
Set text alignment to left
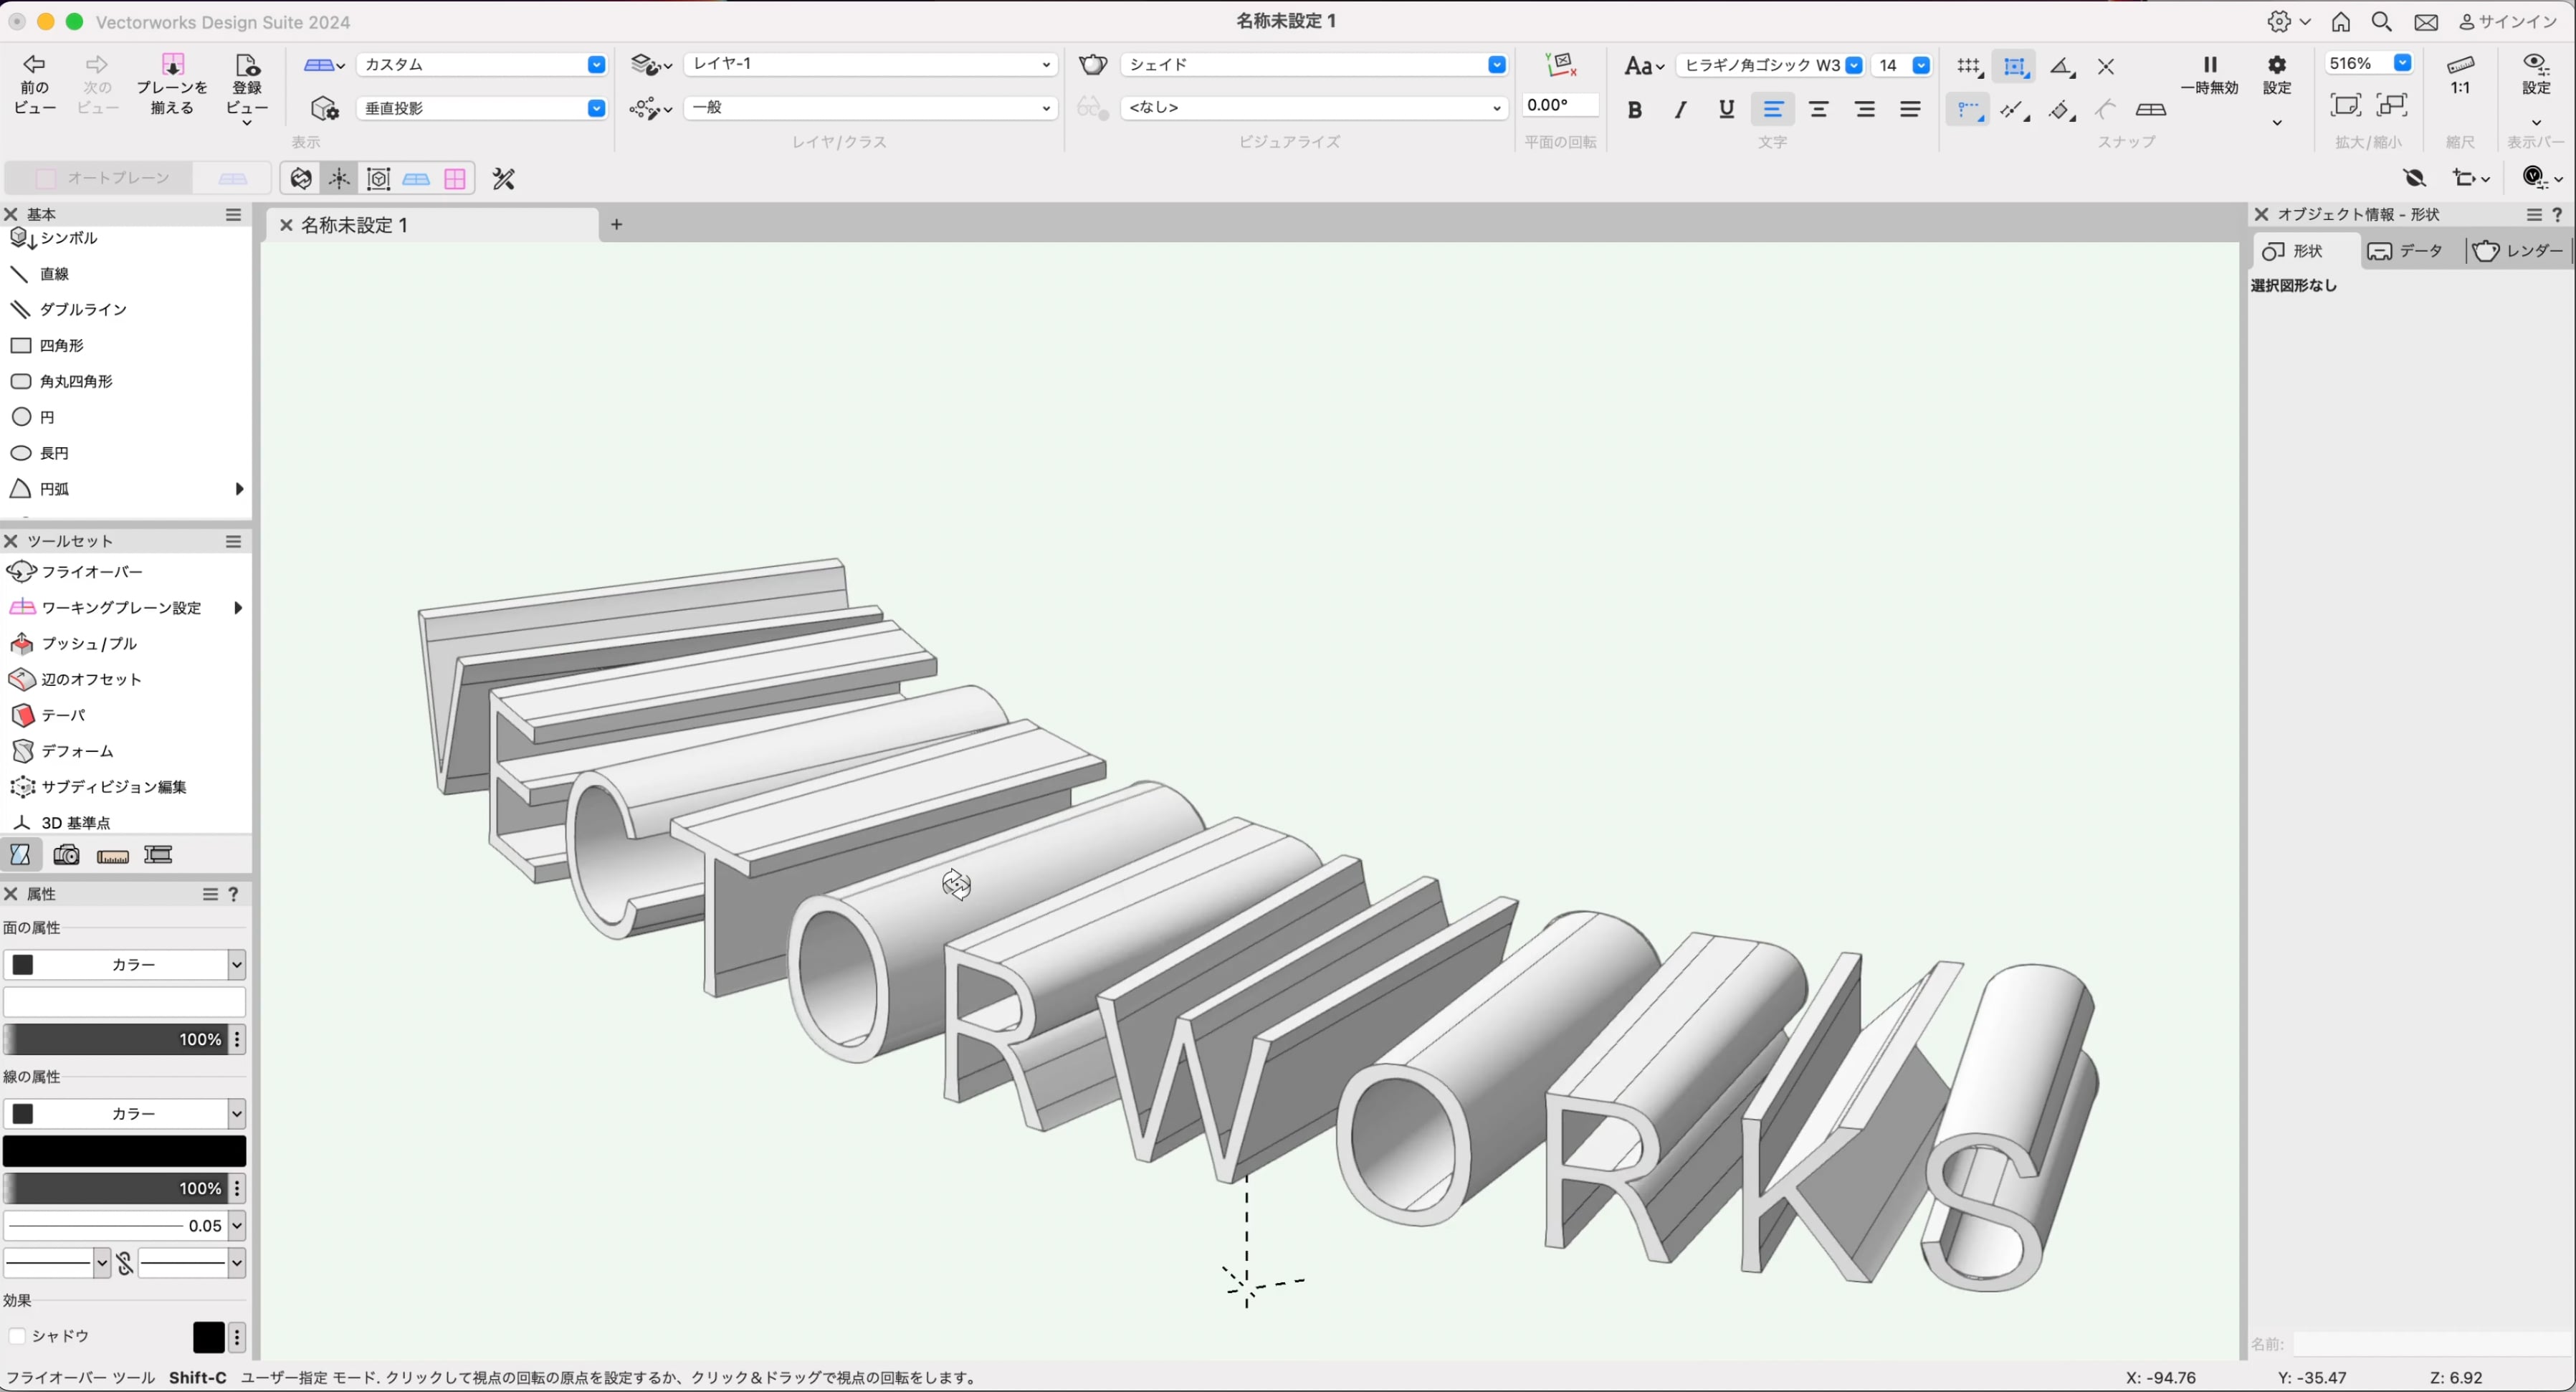coord(1772,110)
